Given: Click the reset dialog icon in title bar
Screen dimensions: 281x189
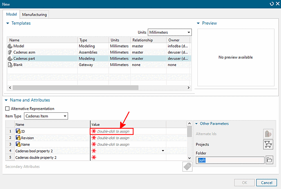Looking at the screenshot, I should pyautogui.click(x=272, y=4).
